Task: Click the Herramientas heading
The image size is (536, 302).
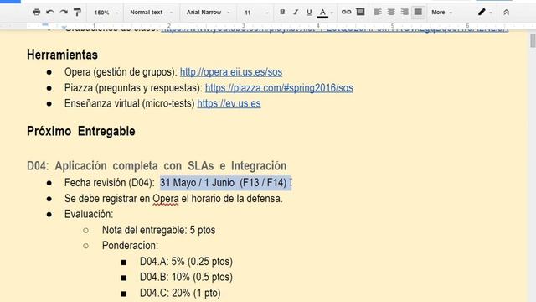Action: point(62,55)
